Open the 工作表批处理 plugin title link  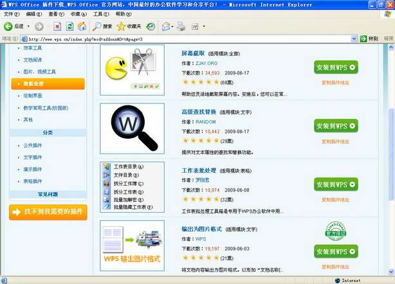[x=199, y=170]
